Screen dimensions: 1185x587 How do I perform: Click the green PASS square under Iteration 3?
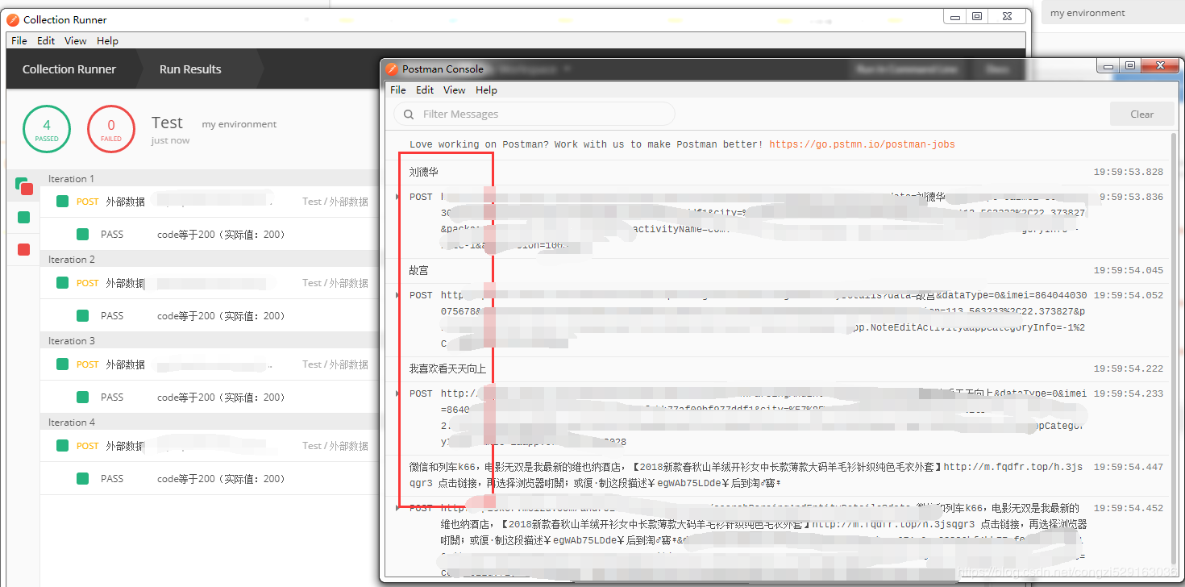coord(82,398)
